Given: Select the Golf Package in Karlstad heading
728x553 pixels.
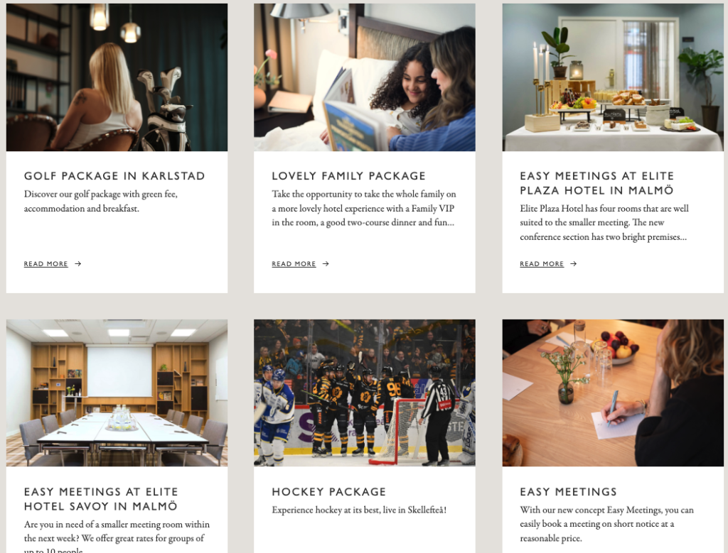Looking at the screenshot, I should [x=114, y=176].
